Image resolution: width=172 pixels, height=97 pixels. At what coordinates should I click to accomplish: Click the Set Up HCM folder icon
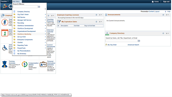[14, 37]
